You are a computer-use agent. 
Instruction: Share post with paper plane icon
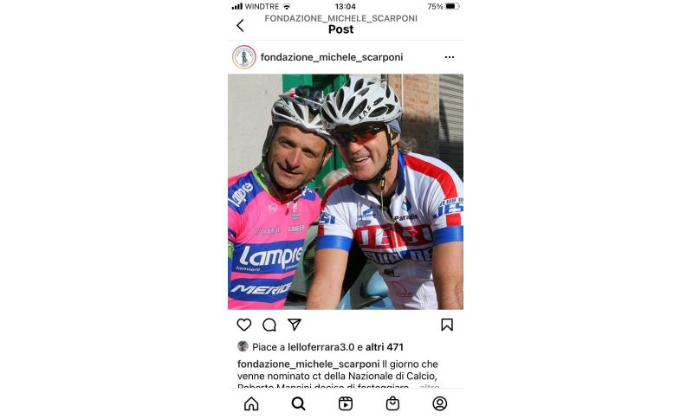tap(295, 325)
